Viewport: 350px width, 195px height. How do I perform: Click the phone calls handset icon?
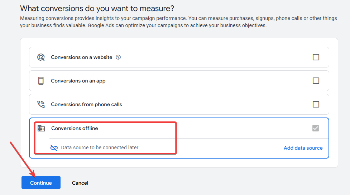(41, 104)
